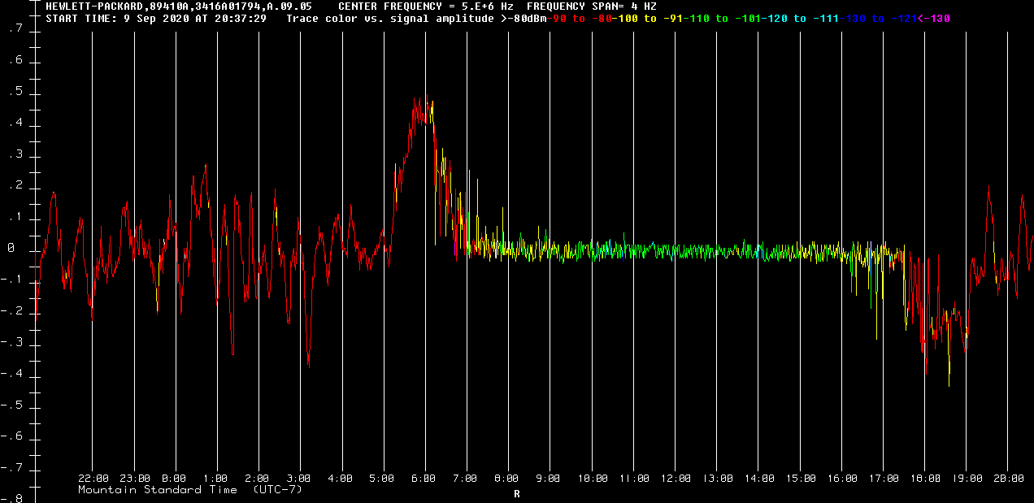Click the 10:00 time axis label

pyautogui.click(x=593, y=479)
